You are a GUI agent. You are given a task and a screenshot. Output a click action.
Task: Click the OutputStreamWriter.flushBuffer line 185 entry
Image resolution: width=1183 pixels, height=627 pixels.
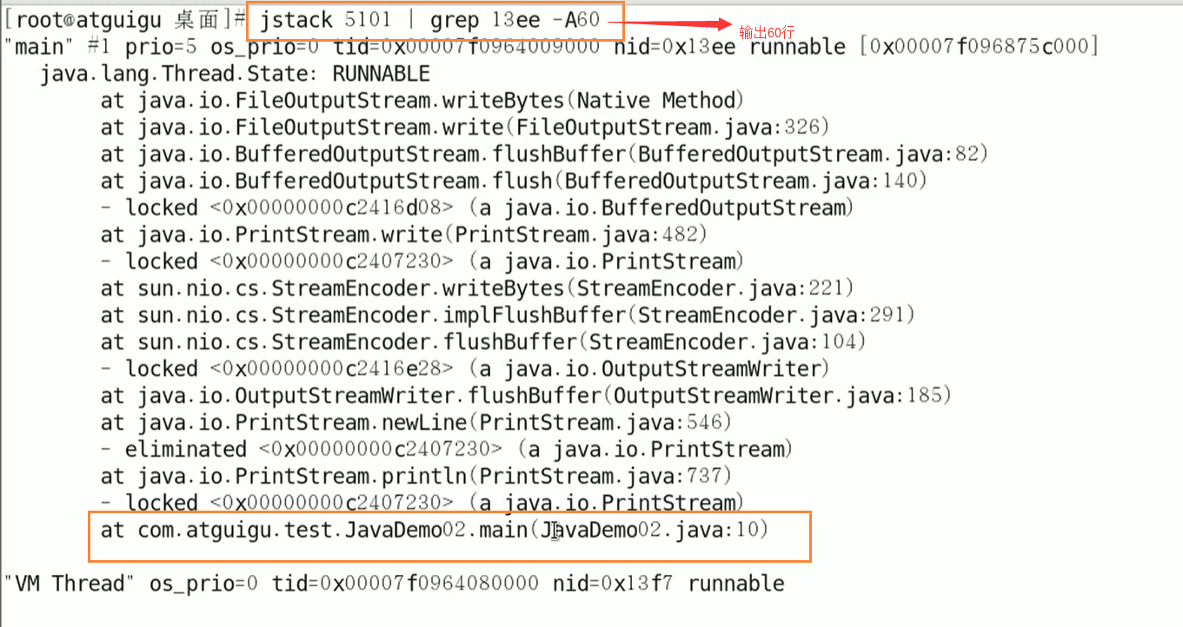(527, 396)
